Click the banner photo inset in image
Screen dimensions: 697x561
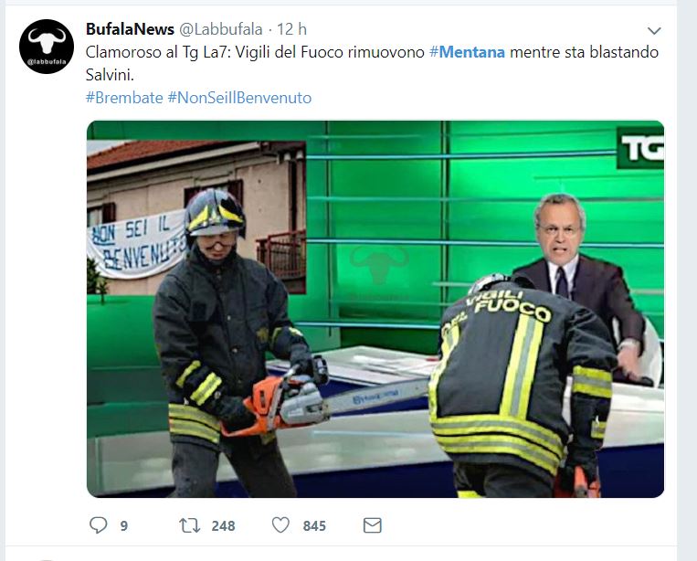tap(196, 217)
